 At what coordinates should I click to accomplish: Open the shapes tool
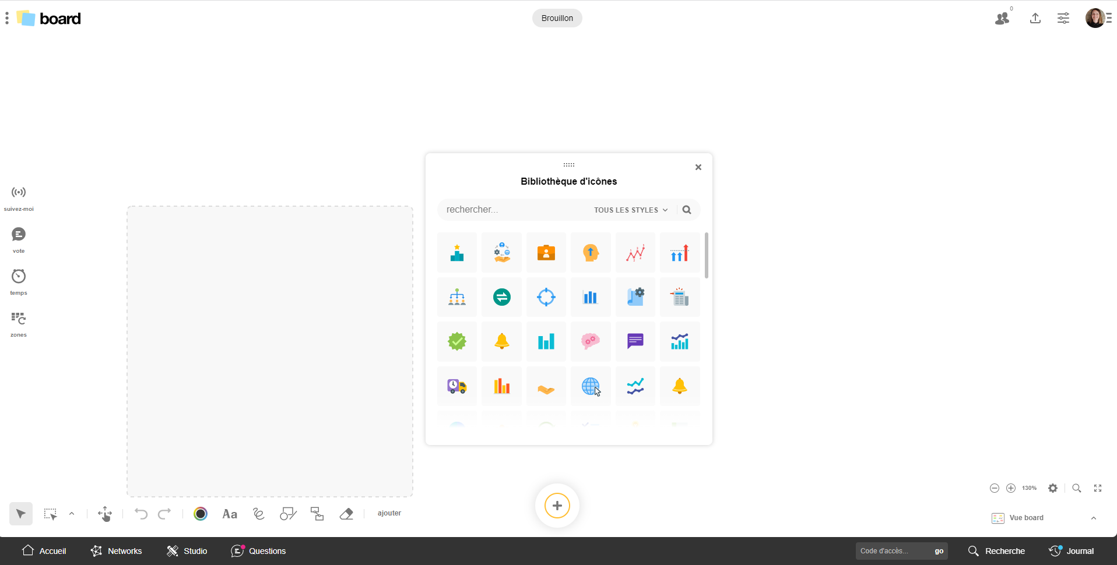pyautogui.click(x=288, y=514)
